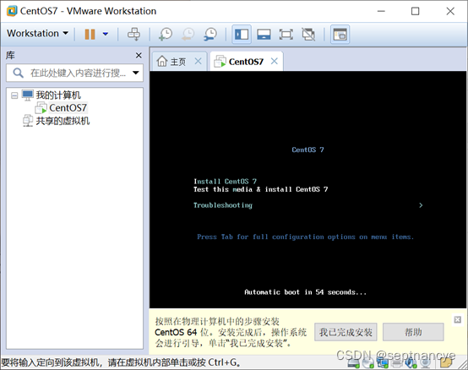Screen dimensions: 468x370
Task: Toggle the library sidebar view icon
Action: (x=242, y=35)
